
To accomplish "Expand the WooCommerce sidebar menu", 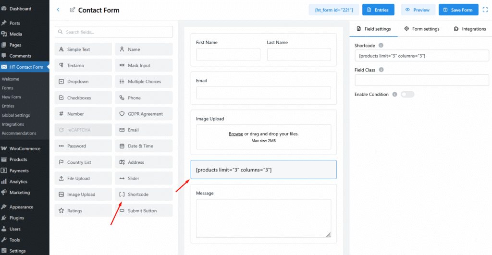I will [25, 148].
